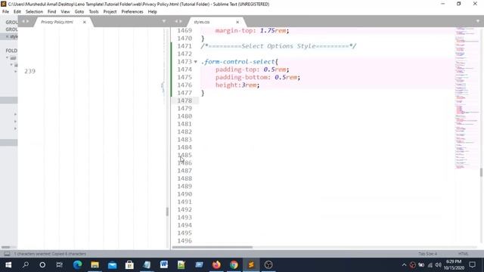Open the Edit menu
The width and height of the screenshot is (484, 272).
click(17, 12)
